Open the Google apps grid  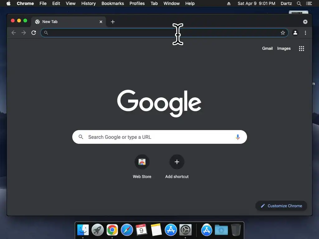point(302,48)
